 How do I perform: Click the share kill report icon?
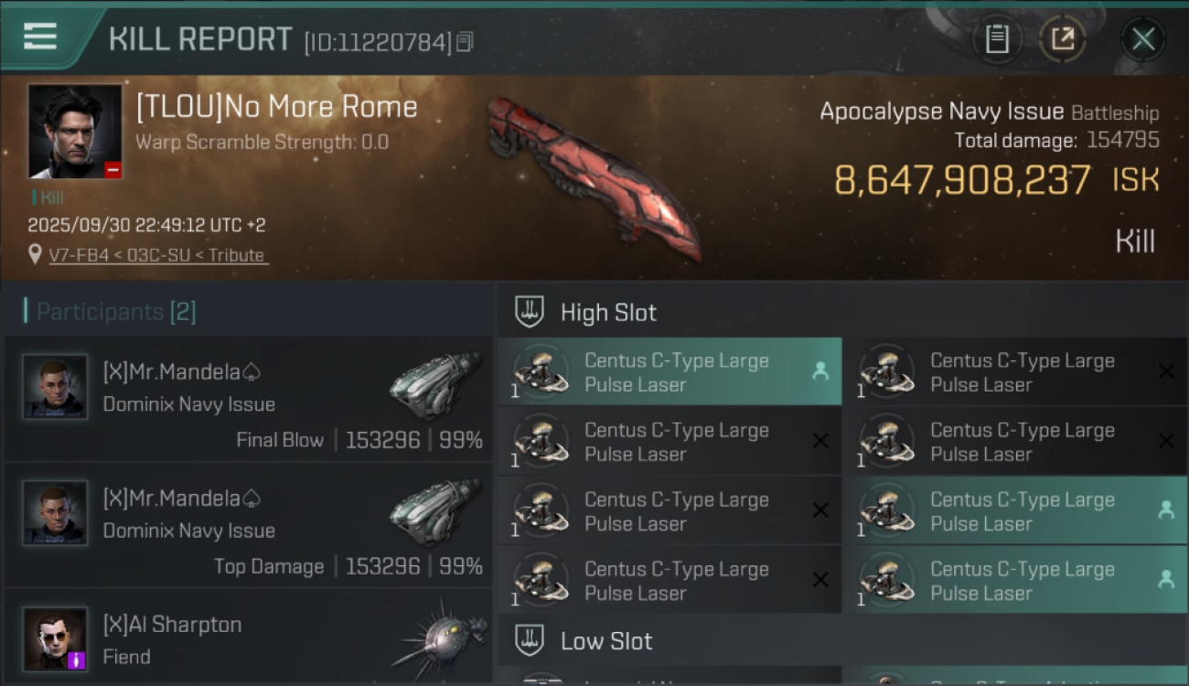coord(1063,39)
